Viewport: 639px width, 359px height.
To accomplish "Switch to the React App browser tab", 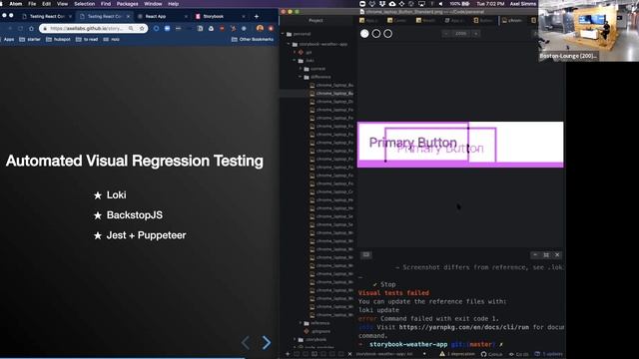I will [162, 16].
